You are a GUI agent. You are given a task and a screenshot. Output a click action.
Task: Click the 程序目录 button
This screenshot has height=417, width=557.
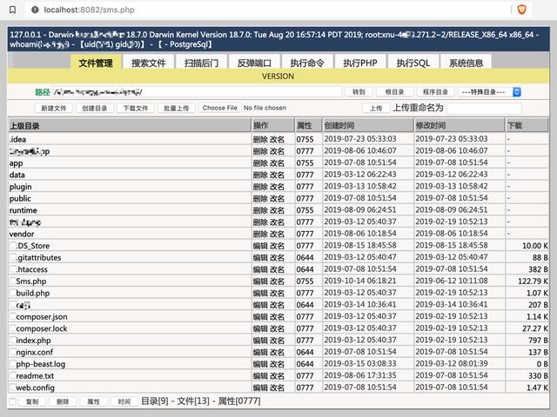435,92
